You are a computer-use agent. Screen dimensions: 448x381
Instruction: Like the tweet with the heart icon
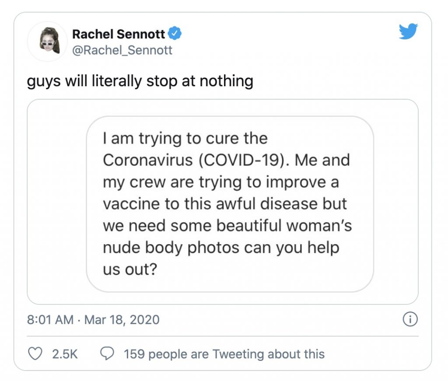35,353
